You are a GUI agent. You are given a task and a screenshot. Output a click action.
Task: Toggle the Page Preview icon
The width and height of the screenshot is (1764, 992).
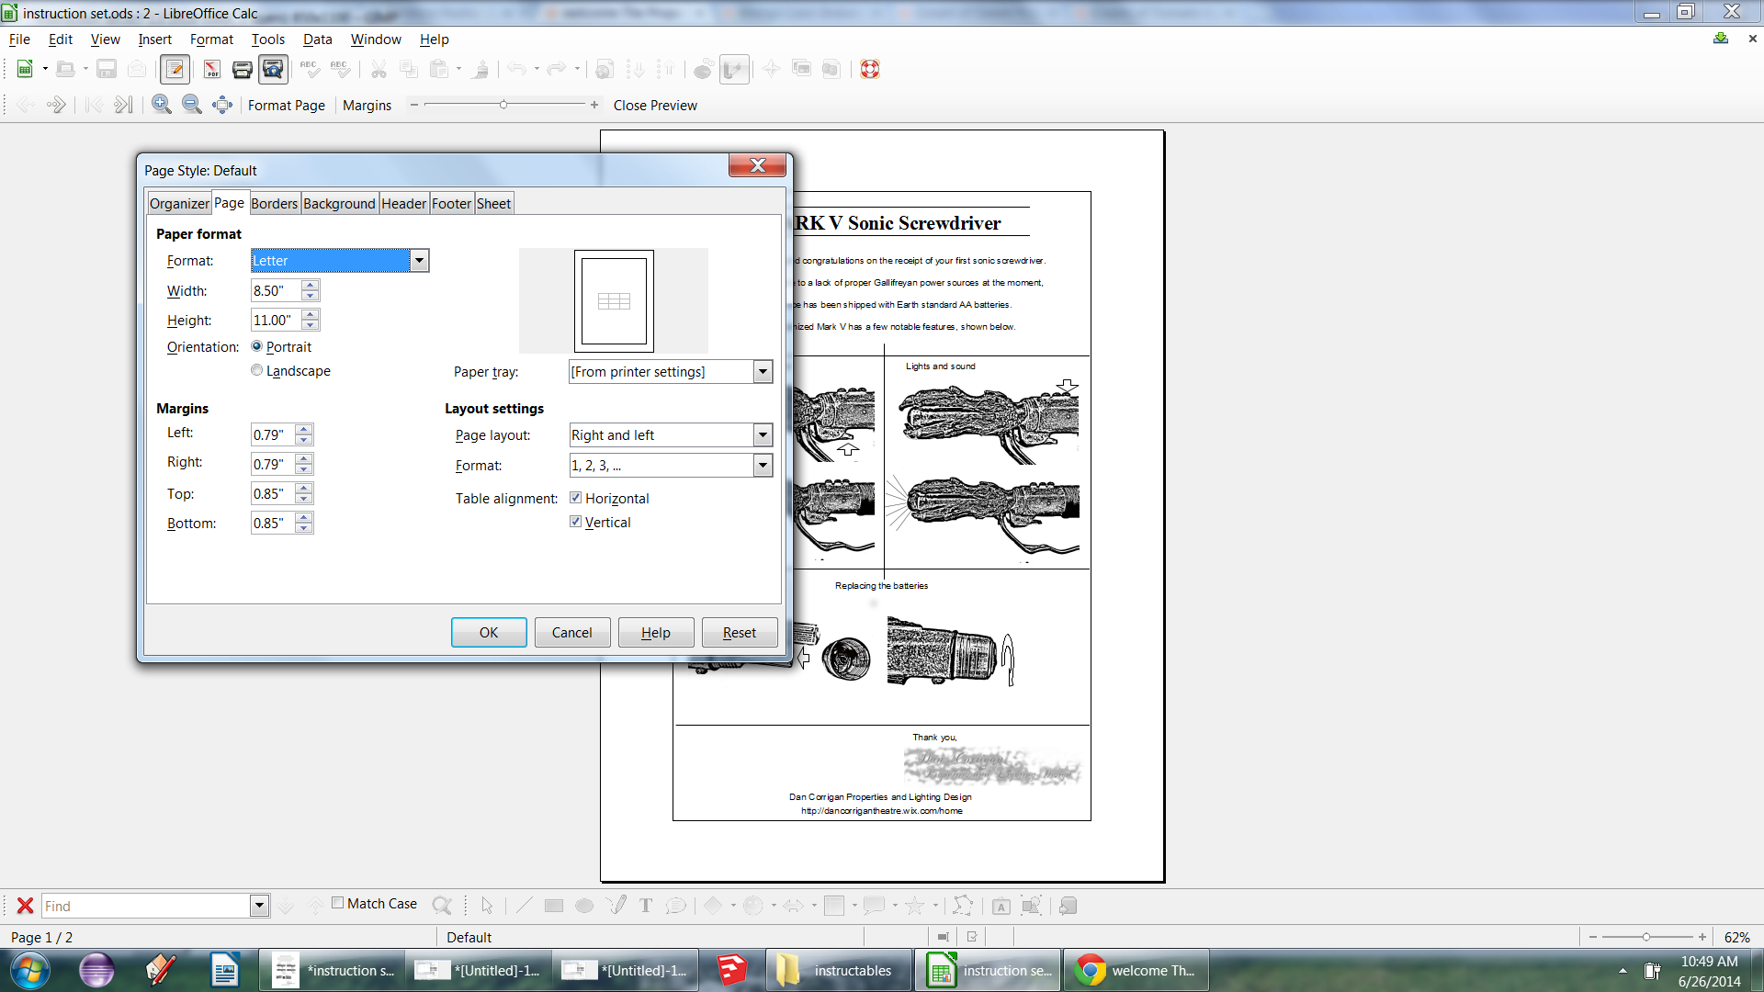[273, 69]
